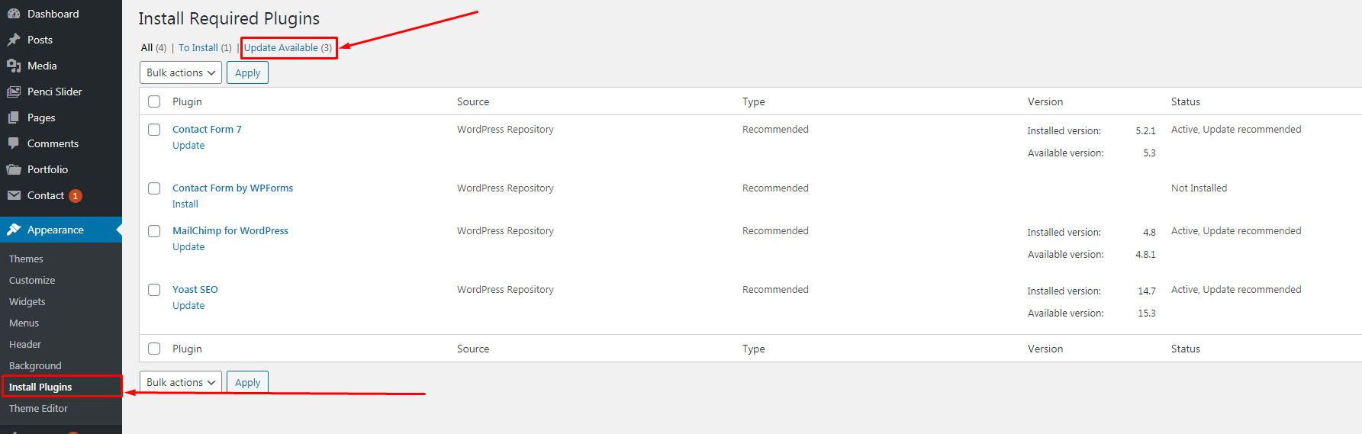Click the Pages document icon
The image size is (1362, 434).
tap(14, 117)
